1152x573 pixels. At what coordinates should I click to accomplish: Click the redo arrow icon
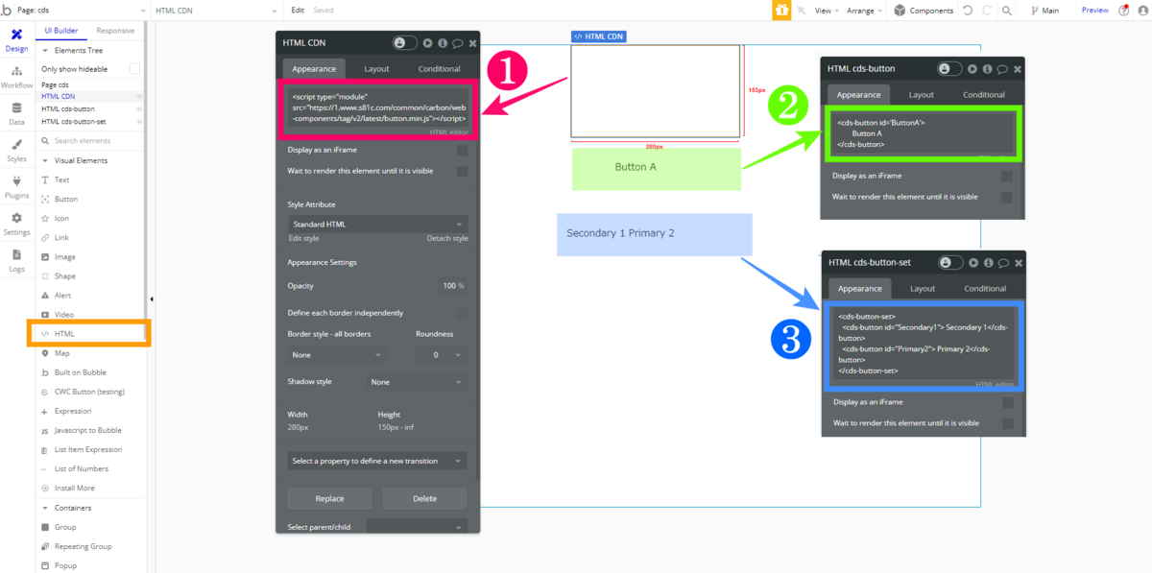[x=986, y=10]
